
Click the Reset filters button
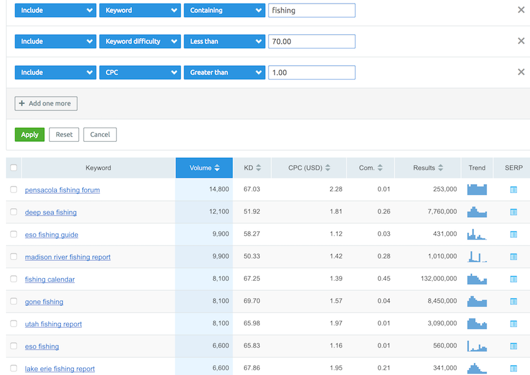pyautogui.click(x=64, y=134)
